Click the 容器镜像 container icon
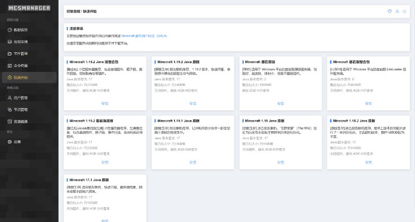 [9, 122]
